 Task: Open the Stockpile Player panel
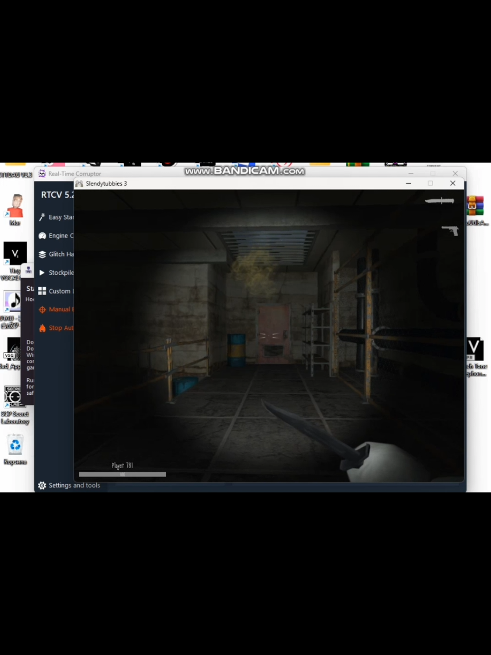[55, 272]
